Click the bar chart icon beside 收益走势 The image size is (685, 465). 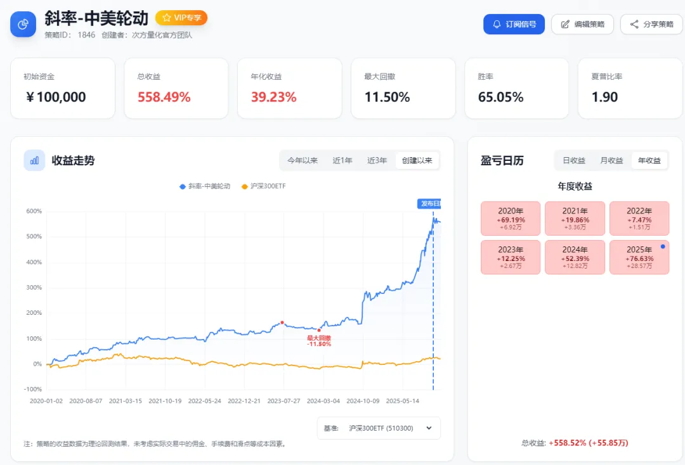pyautogui.click(x=34, y=160)
